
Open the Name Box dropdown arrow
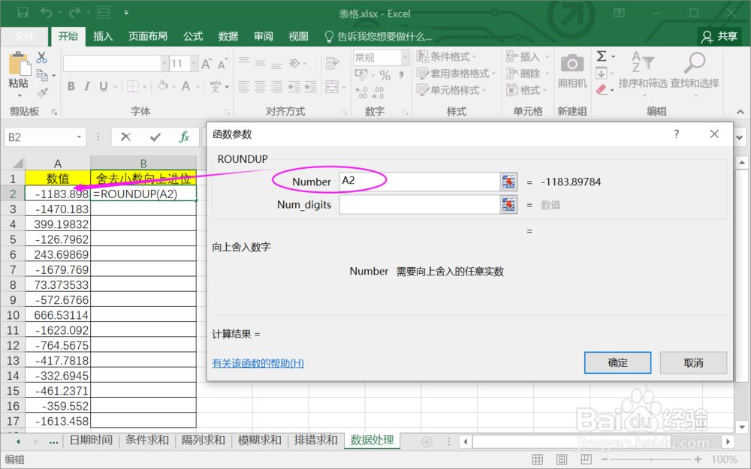(x=79, y=137)
